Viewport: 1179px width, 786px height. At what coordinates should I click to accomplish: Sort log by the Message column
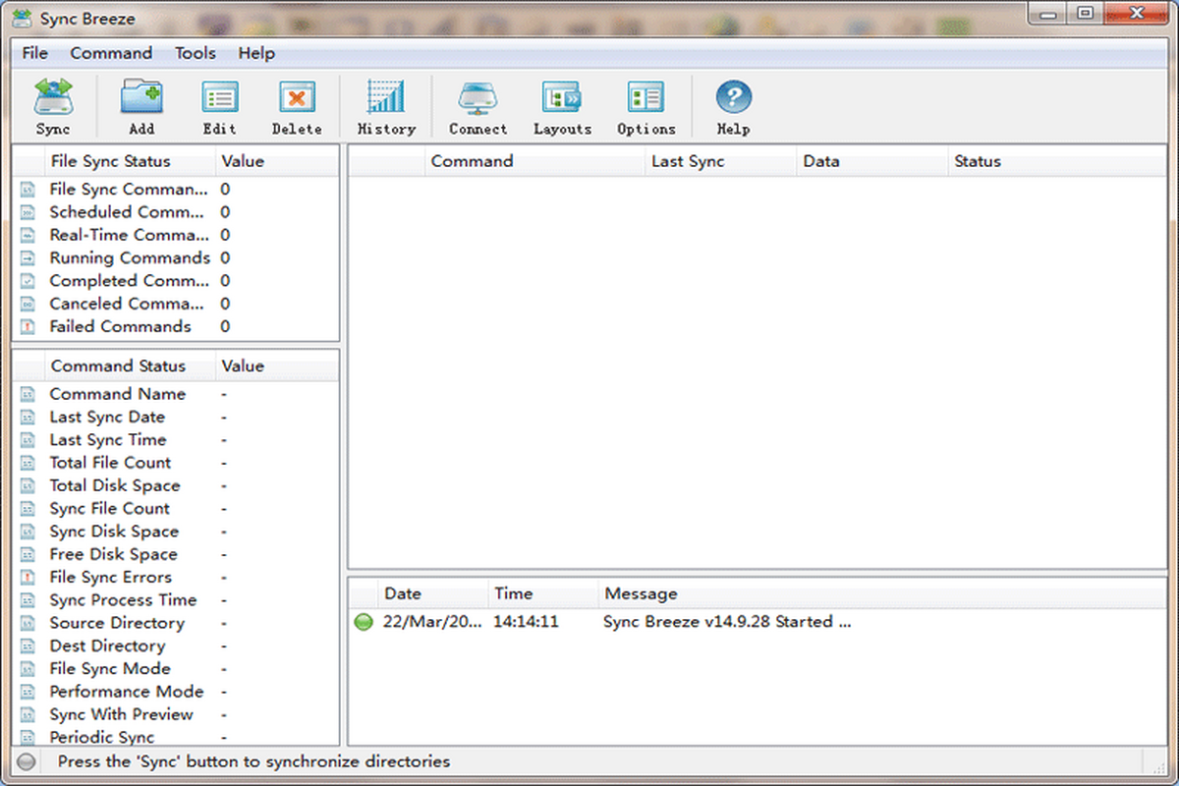click(x=882, y=593)
